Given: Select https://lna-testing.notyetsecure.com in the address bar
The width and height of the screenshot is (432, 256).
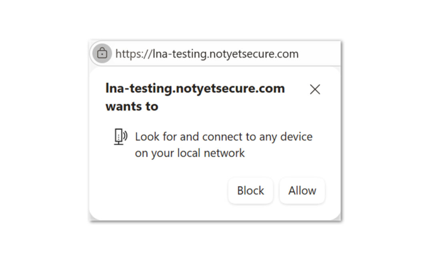Looking at the screenshot, I should point(206,54).
